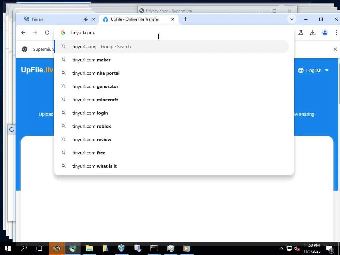
Task: Open the profile avatar menu
Action: (325, 33)
